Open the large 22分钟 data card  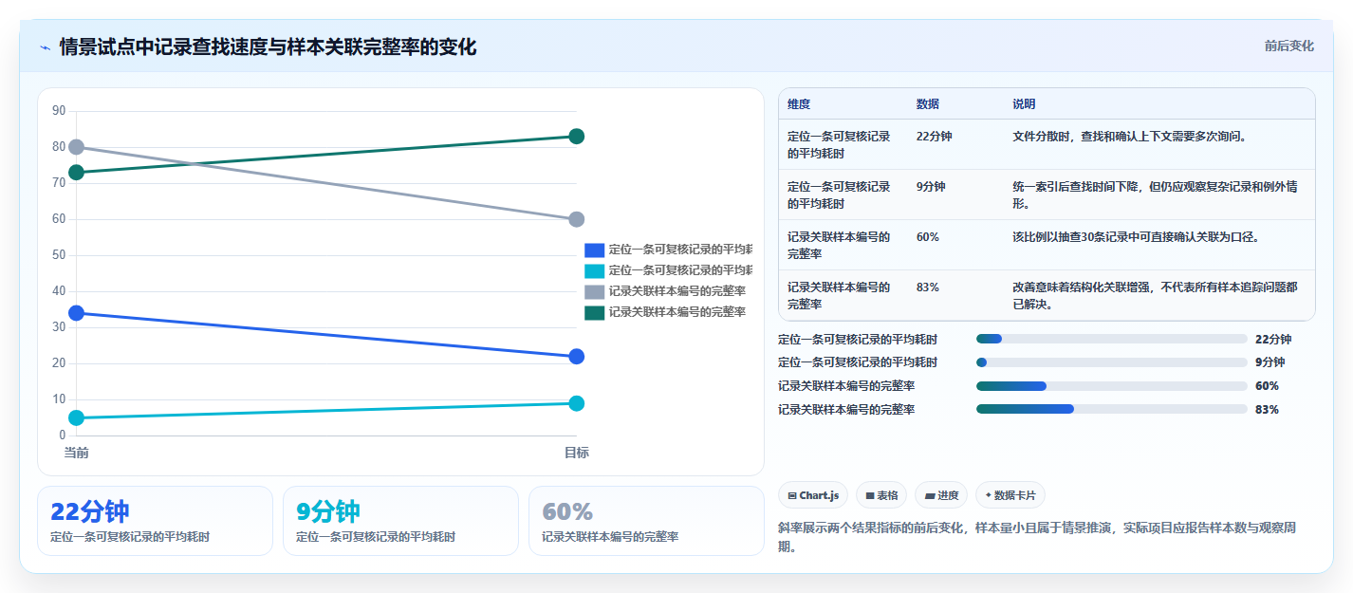(155, 521)
